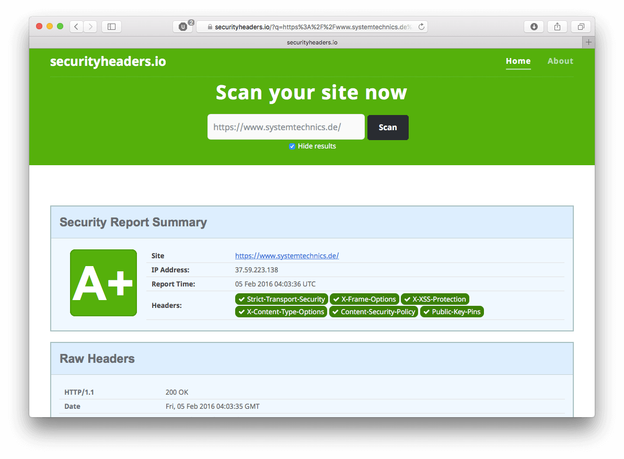Open the Share icon in toolbar

(x=557, y=27)
